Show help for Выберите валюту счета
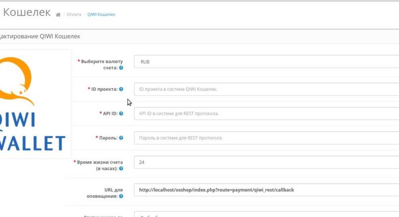This screenshot has height=217, width=399. (x=121, y=68)
